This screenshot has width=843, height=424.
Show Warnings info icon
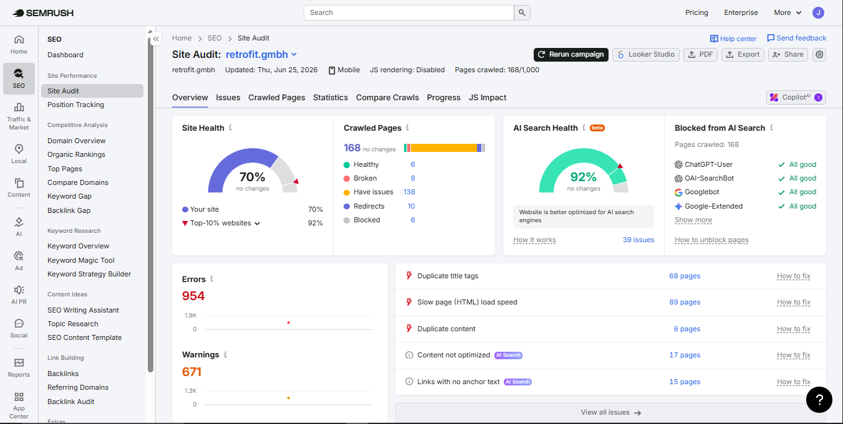pyautogui.click(x=225, y=354)
